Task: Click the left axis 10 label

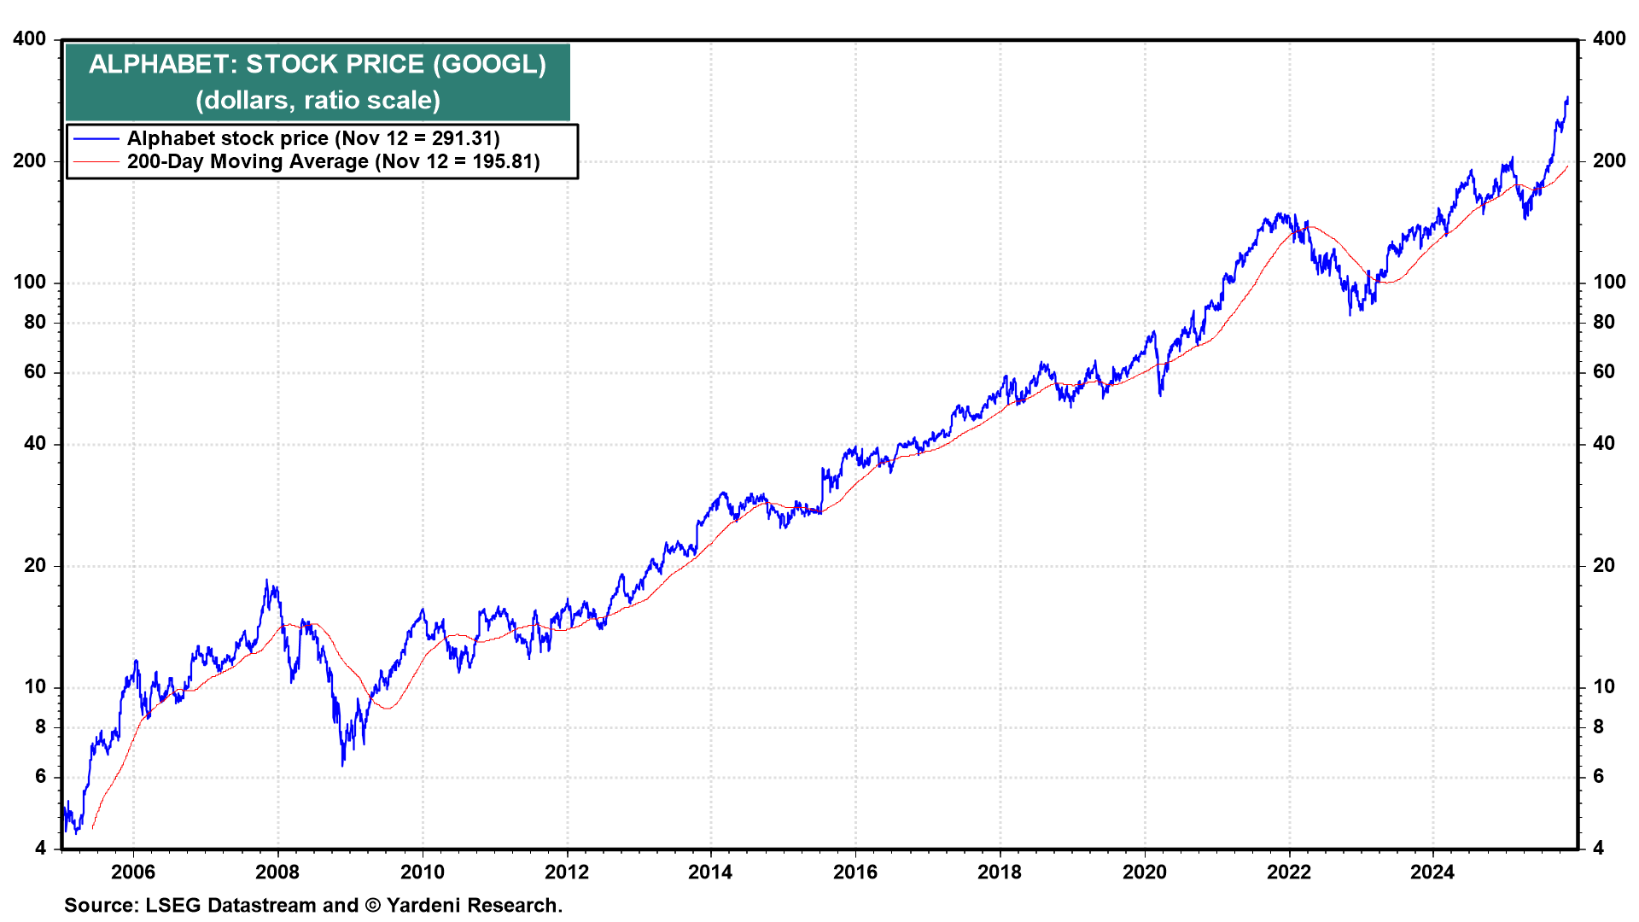Action: tap(35, 687)
